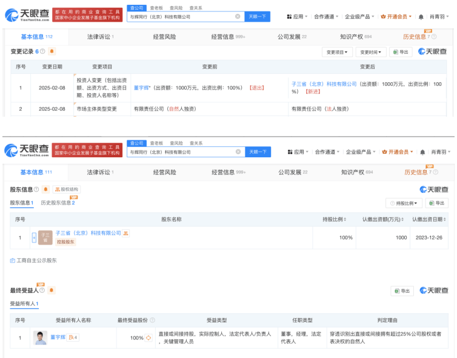Click the orange bell icon beside 变更记录
This screenshot has height=358, width=457.
pos(52,51)
